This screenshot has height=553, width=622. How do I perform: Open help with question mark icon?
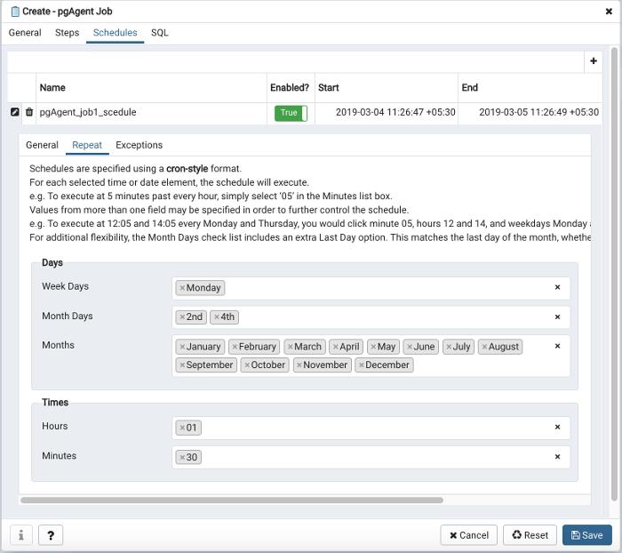tap(51, 535)
